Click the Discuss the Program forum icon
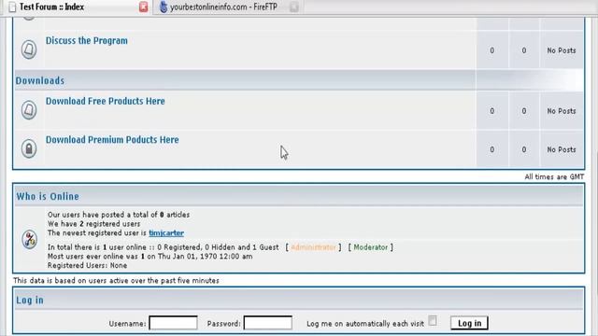 pyautogui.click(x=29, y=49)
